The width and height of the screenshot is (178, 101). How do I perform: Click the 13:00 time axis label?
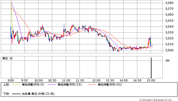(96, 80)
